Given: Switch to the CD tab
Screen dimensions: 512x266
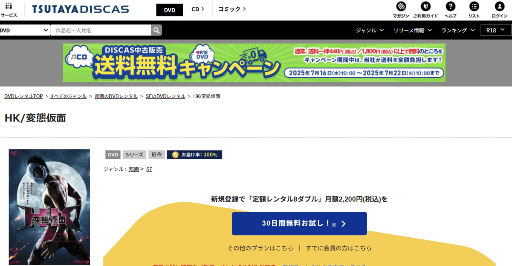Looking at the screenshot, I should pos(198,9).
